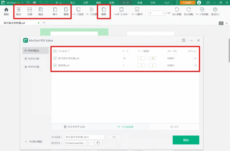The image size is (230, 151).
Task: Open ページ設定 page setup
Action: coord(78,11)
